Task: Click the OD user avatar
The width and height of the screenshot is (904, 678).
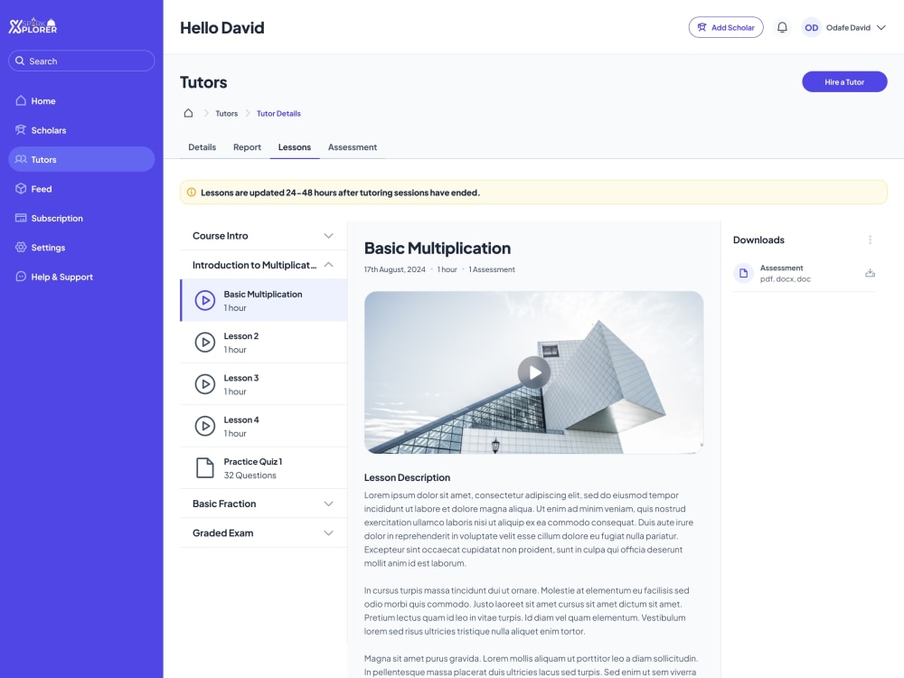Action: (811, 27)
